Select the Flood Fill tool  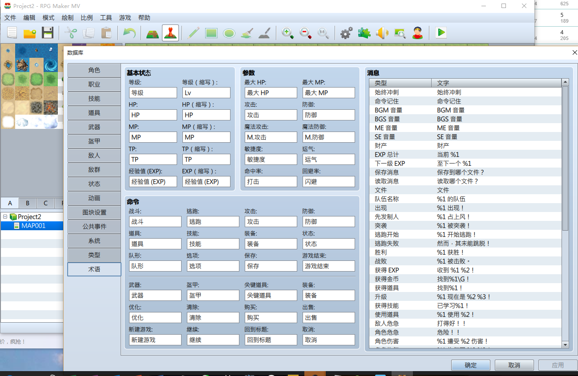[x=247, y=33]
